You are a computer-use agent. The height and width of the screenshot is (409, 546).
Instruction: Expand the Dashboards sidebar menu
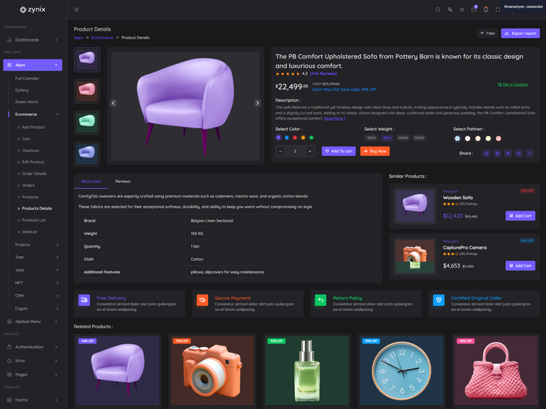[x=33, y=40]
